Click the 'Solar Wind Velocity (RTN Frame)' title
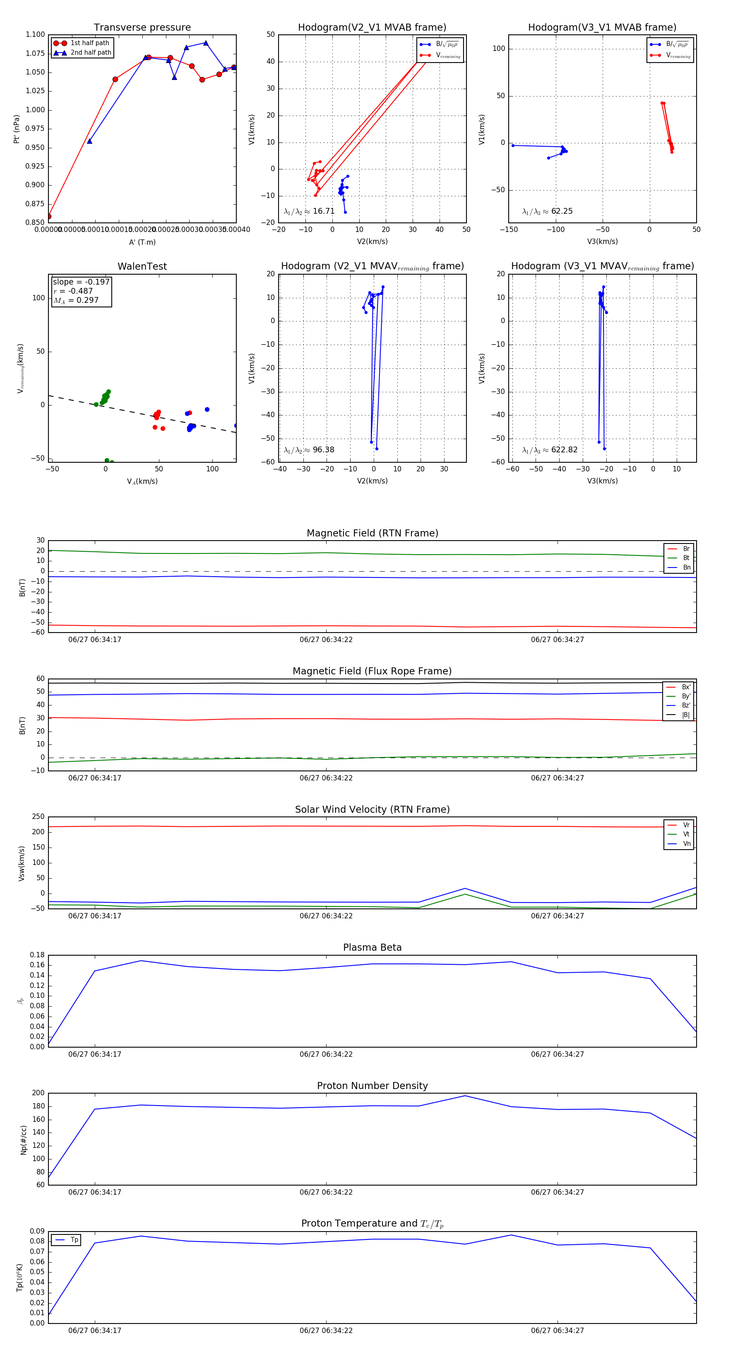The height and width of the screenshot is (1367, 745). click(372, 809)
